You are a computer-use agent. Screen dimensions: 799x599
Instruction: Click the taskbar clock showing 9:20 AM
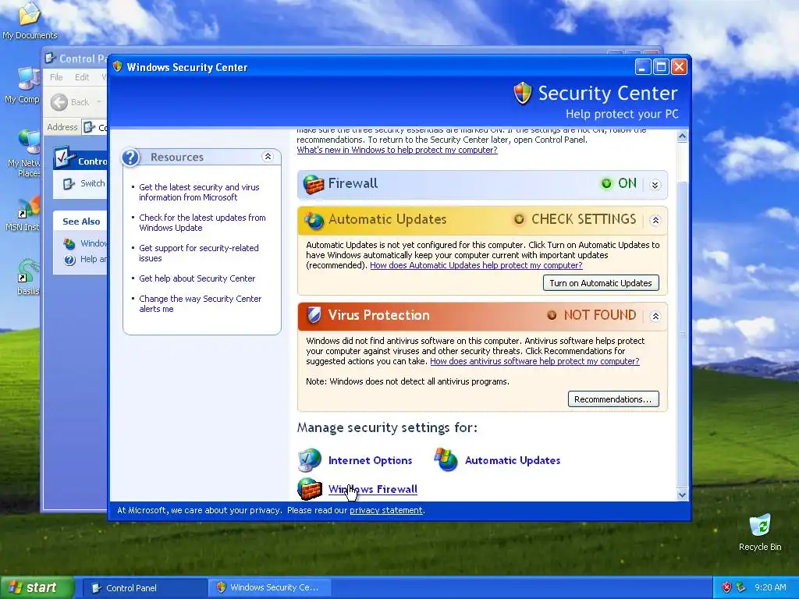(770, 587)
